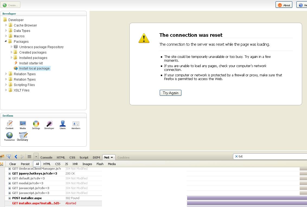Collapse the Packages tree node
The width and height of the screenshot is (307, 207).
pyautogui.click(x=6, y=41)
